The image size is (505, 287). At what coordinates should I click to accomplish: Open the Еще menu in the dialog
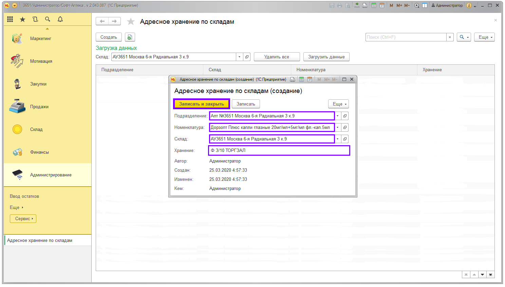click(339, 104)
